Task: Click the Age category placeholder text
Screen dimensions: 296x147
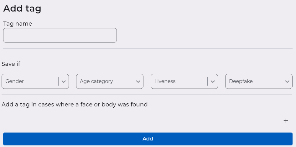Action: [96, 81]
